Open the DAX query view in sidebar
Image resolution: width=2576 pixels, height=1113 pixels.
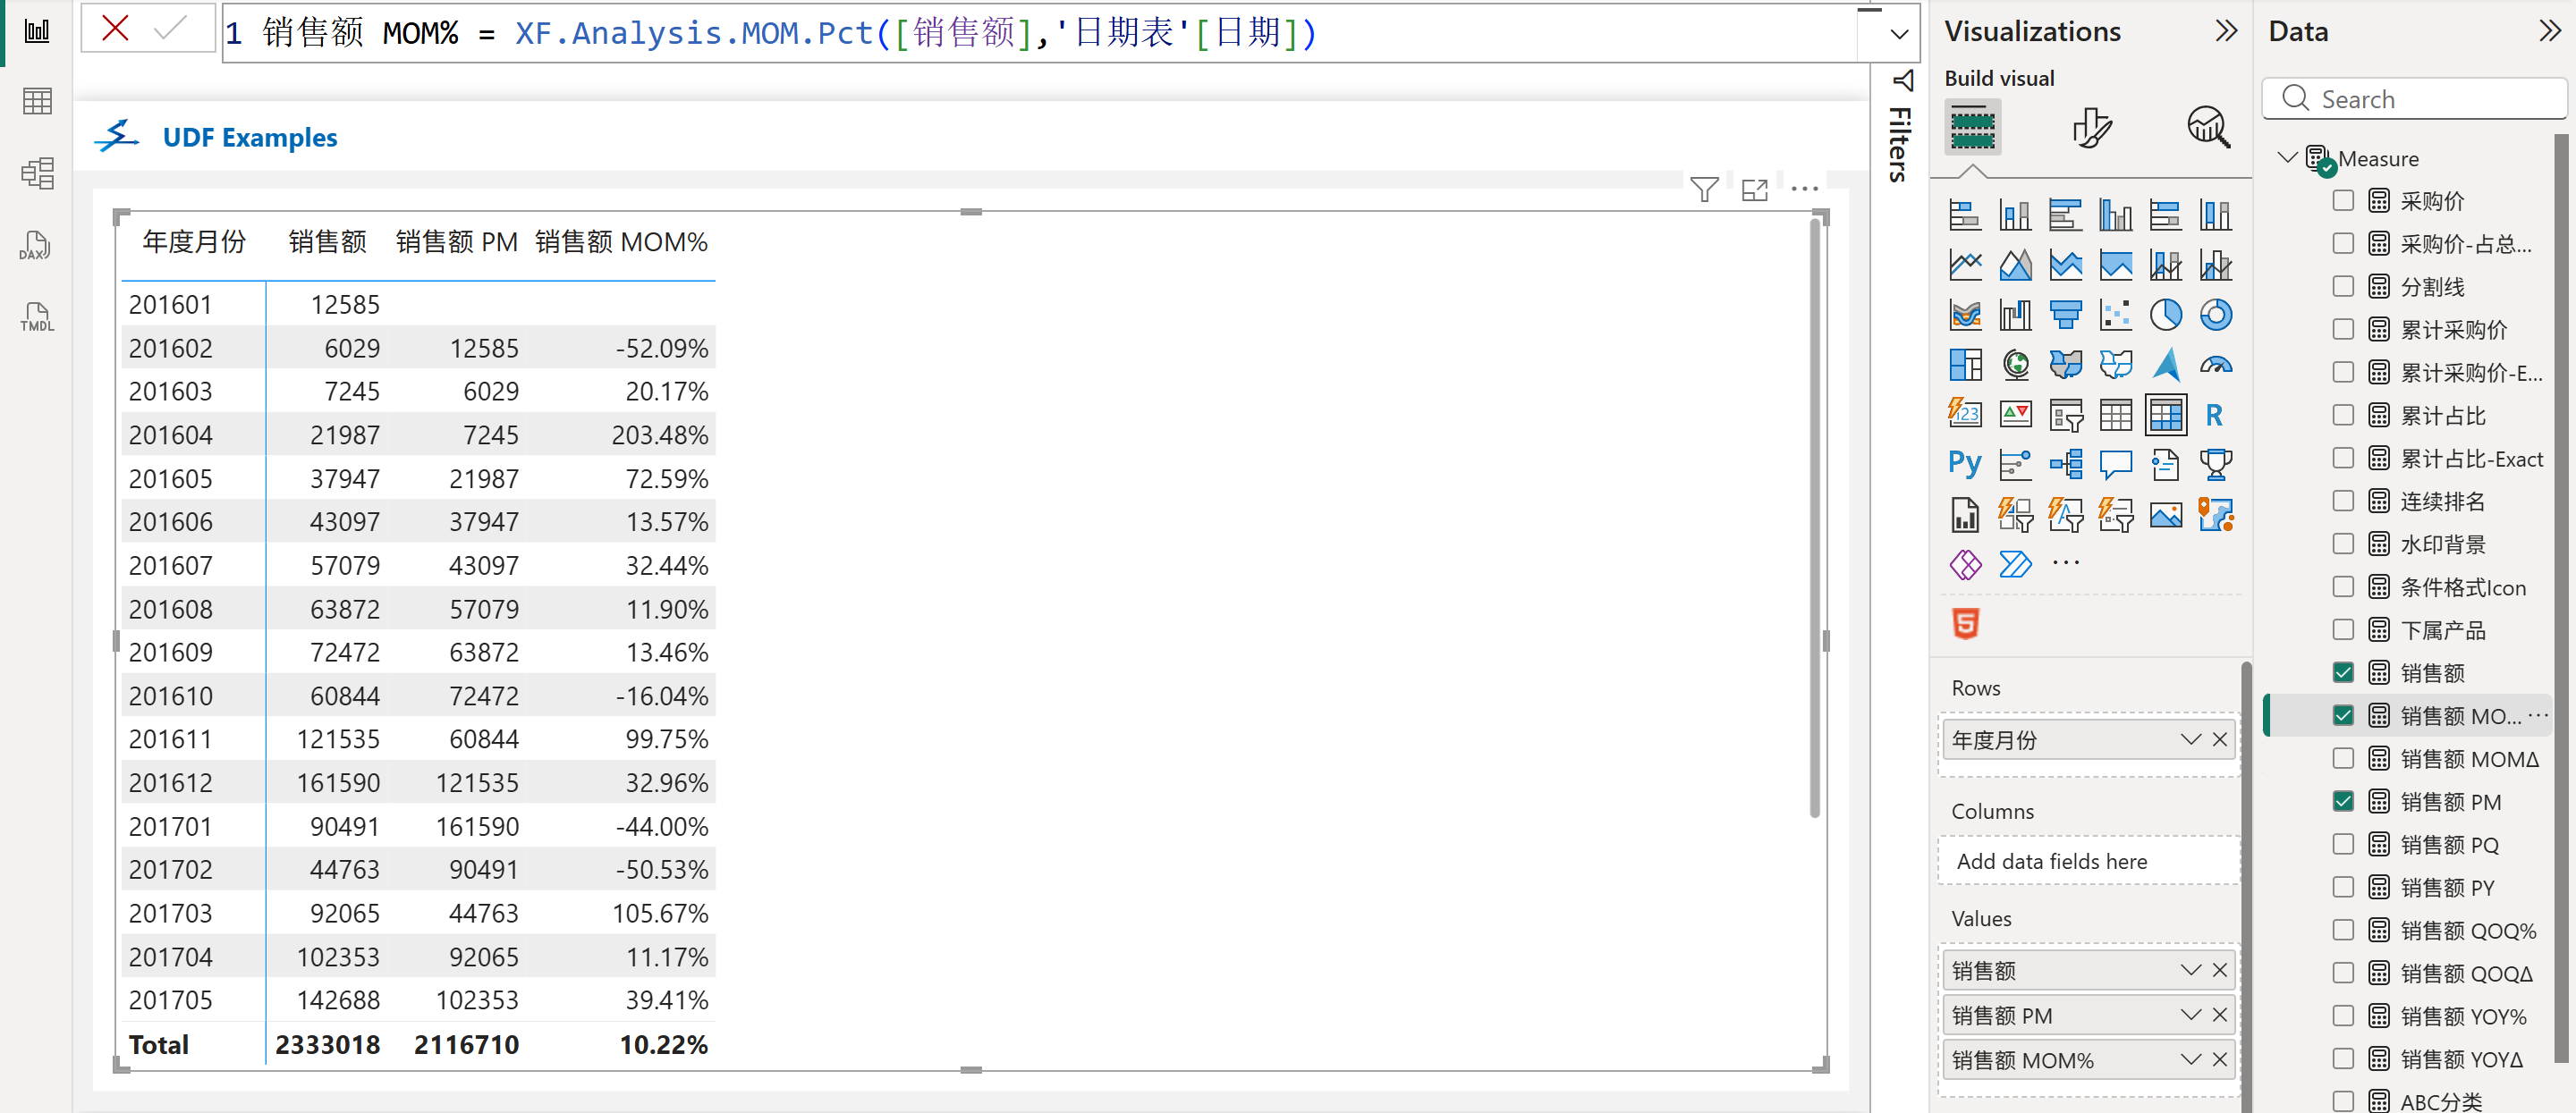coord(36,246)
